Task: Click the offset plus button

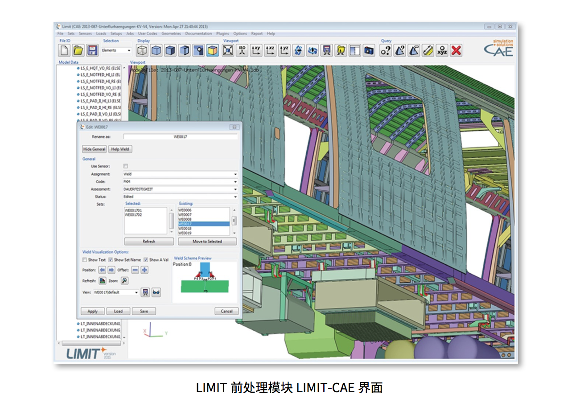Action: 144,270
